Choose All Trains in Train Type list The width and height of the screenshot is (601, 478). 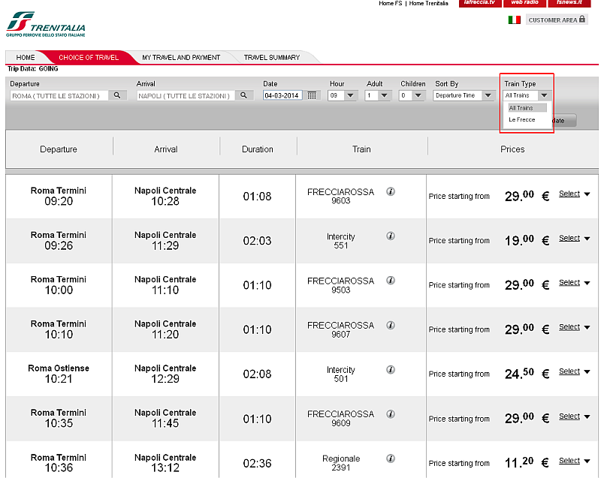pyautogui.click(x=527, y=108)
